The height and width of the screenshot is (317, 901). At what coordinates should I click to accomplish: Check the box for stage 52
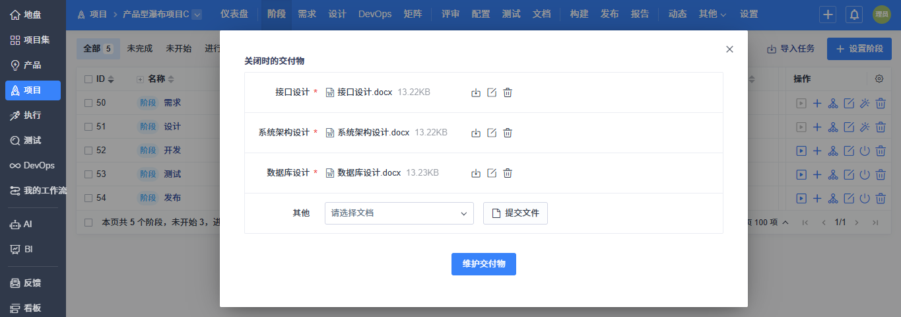pyautogui.click(x=88, y=151)
